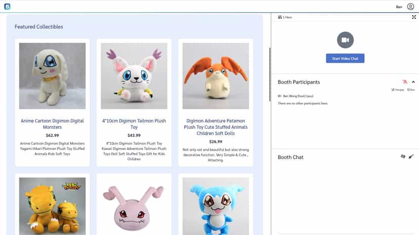This screenshot has width=419, height=235.
Task: Click the red crossed-out icon in Booth Participants
Action: click(405, 82)
